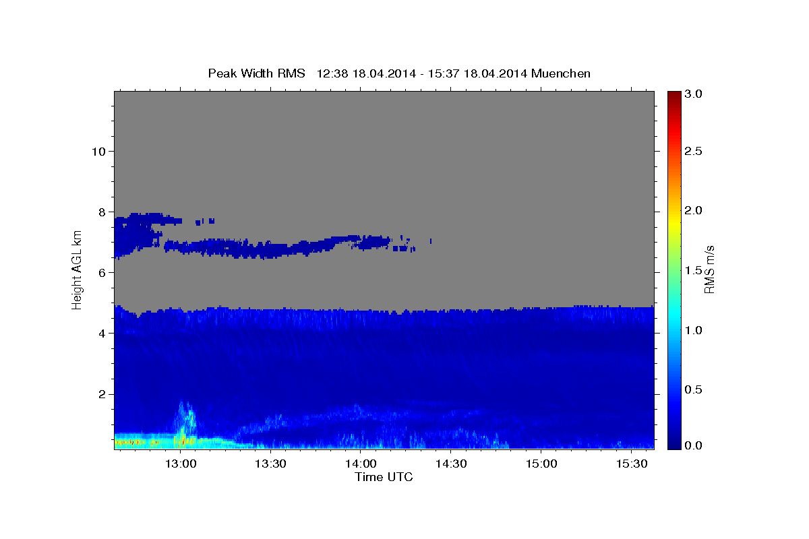Image resolution: width=809 pixels, height=539 pixels.
Task: Click the colorbar label '2.0'
Action: point(694,210)
